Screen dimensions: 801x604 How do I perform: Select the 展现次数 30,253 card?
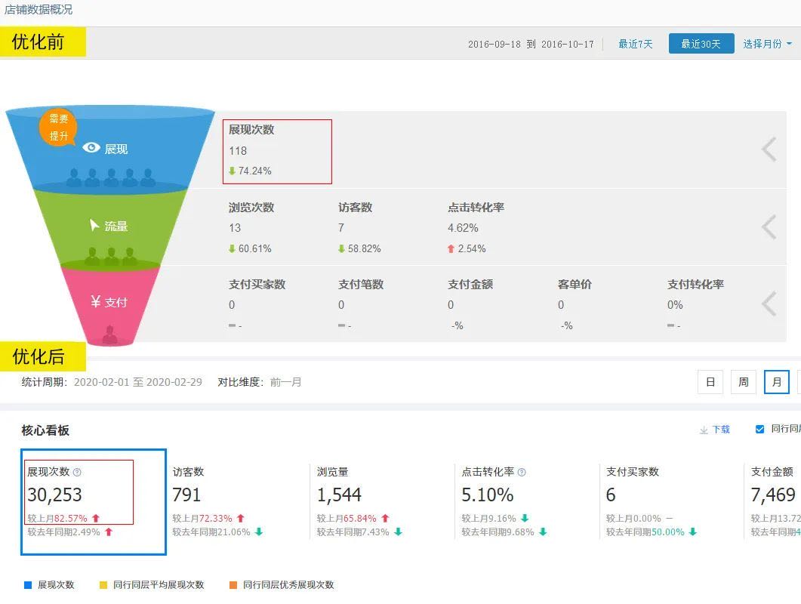(x=94, y=502)
